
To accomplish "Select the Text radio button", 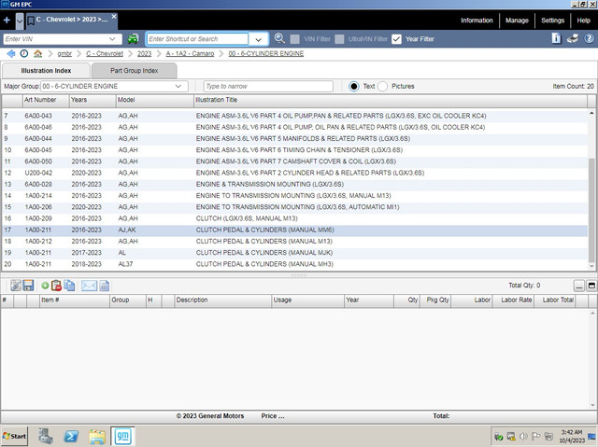I will click(x=354, y=87).
